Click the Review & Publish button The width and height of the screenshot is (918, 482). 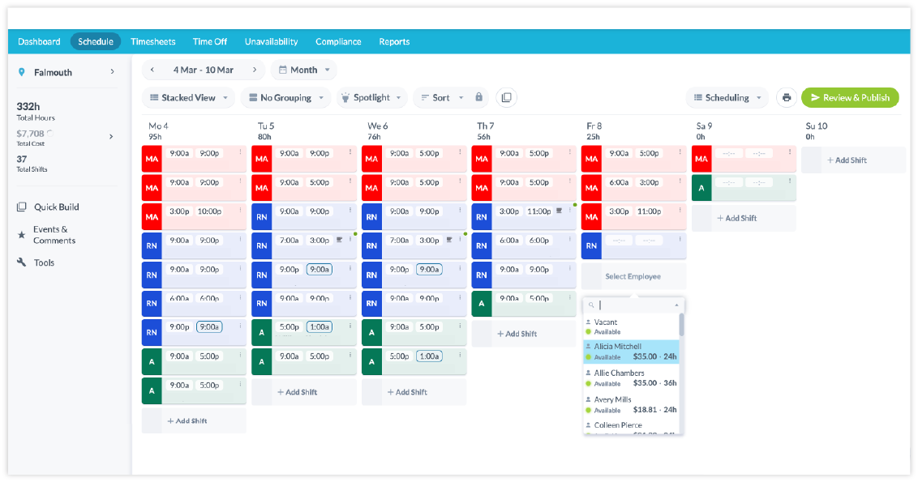click(849, 97)
